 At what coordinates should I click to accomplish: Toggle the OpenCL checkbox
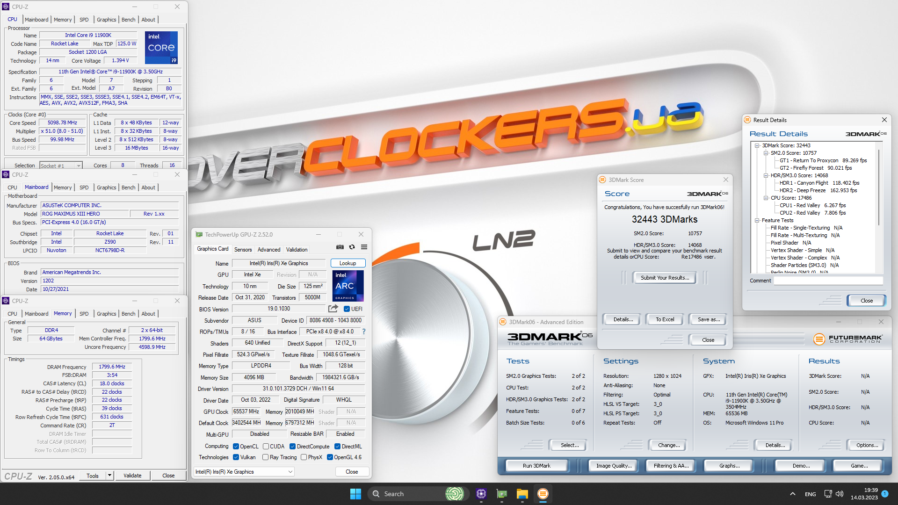tap(236, 447)
